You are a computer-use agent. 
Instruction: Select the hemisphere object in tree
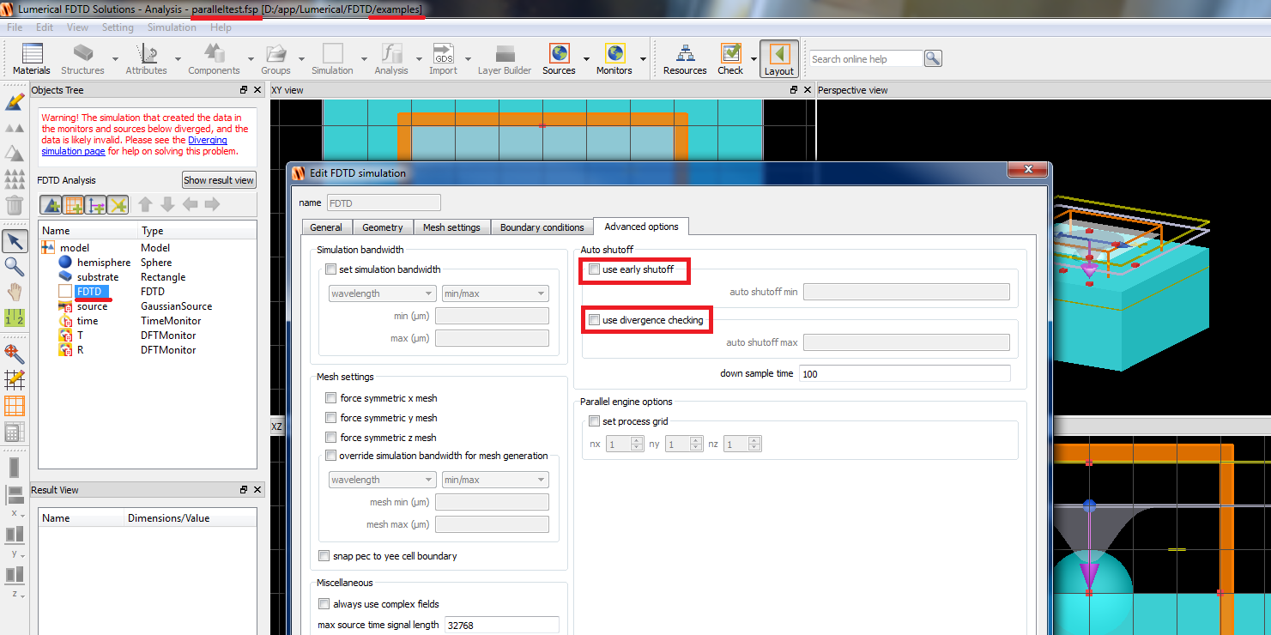[x=104, y=263]
